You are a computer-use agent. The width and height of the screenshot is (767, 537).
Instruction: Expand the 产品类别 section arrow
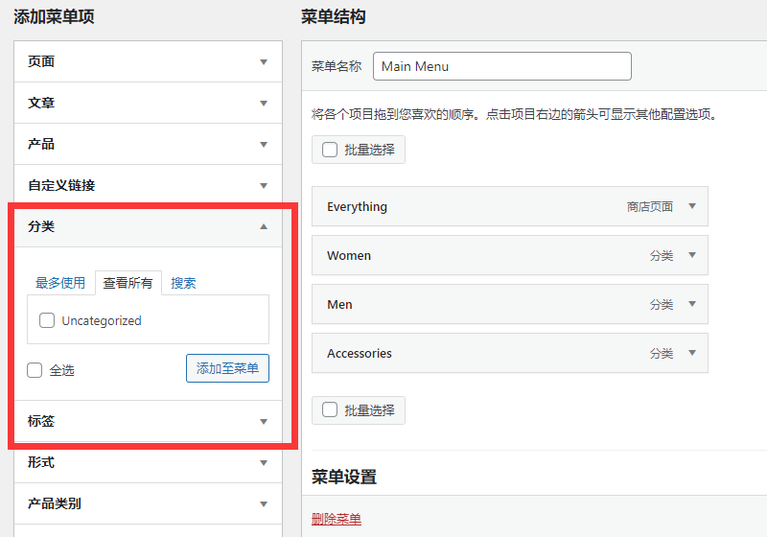(264, 504)
